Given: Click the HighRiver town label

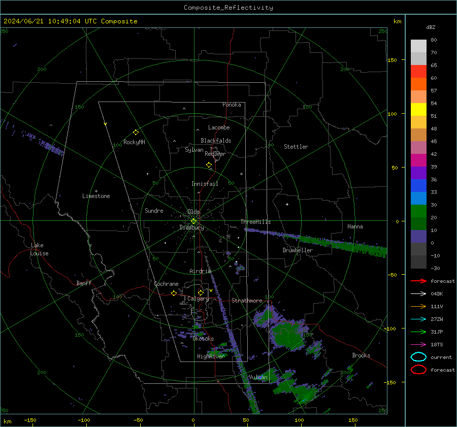Looking at the screenshot, I should pos(210,356).
